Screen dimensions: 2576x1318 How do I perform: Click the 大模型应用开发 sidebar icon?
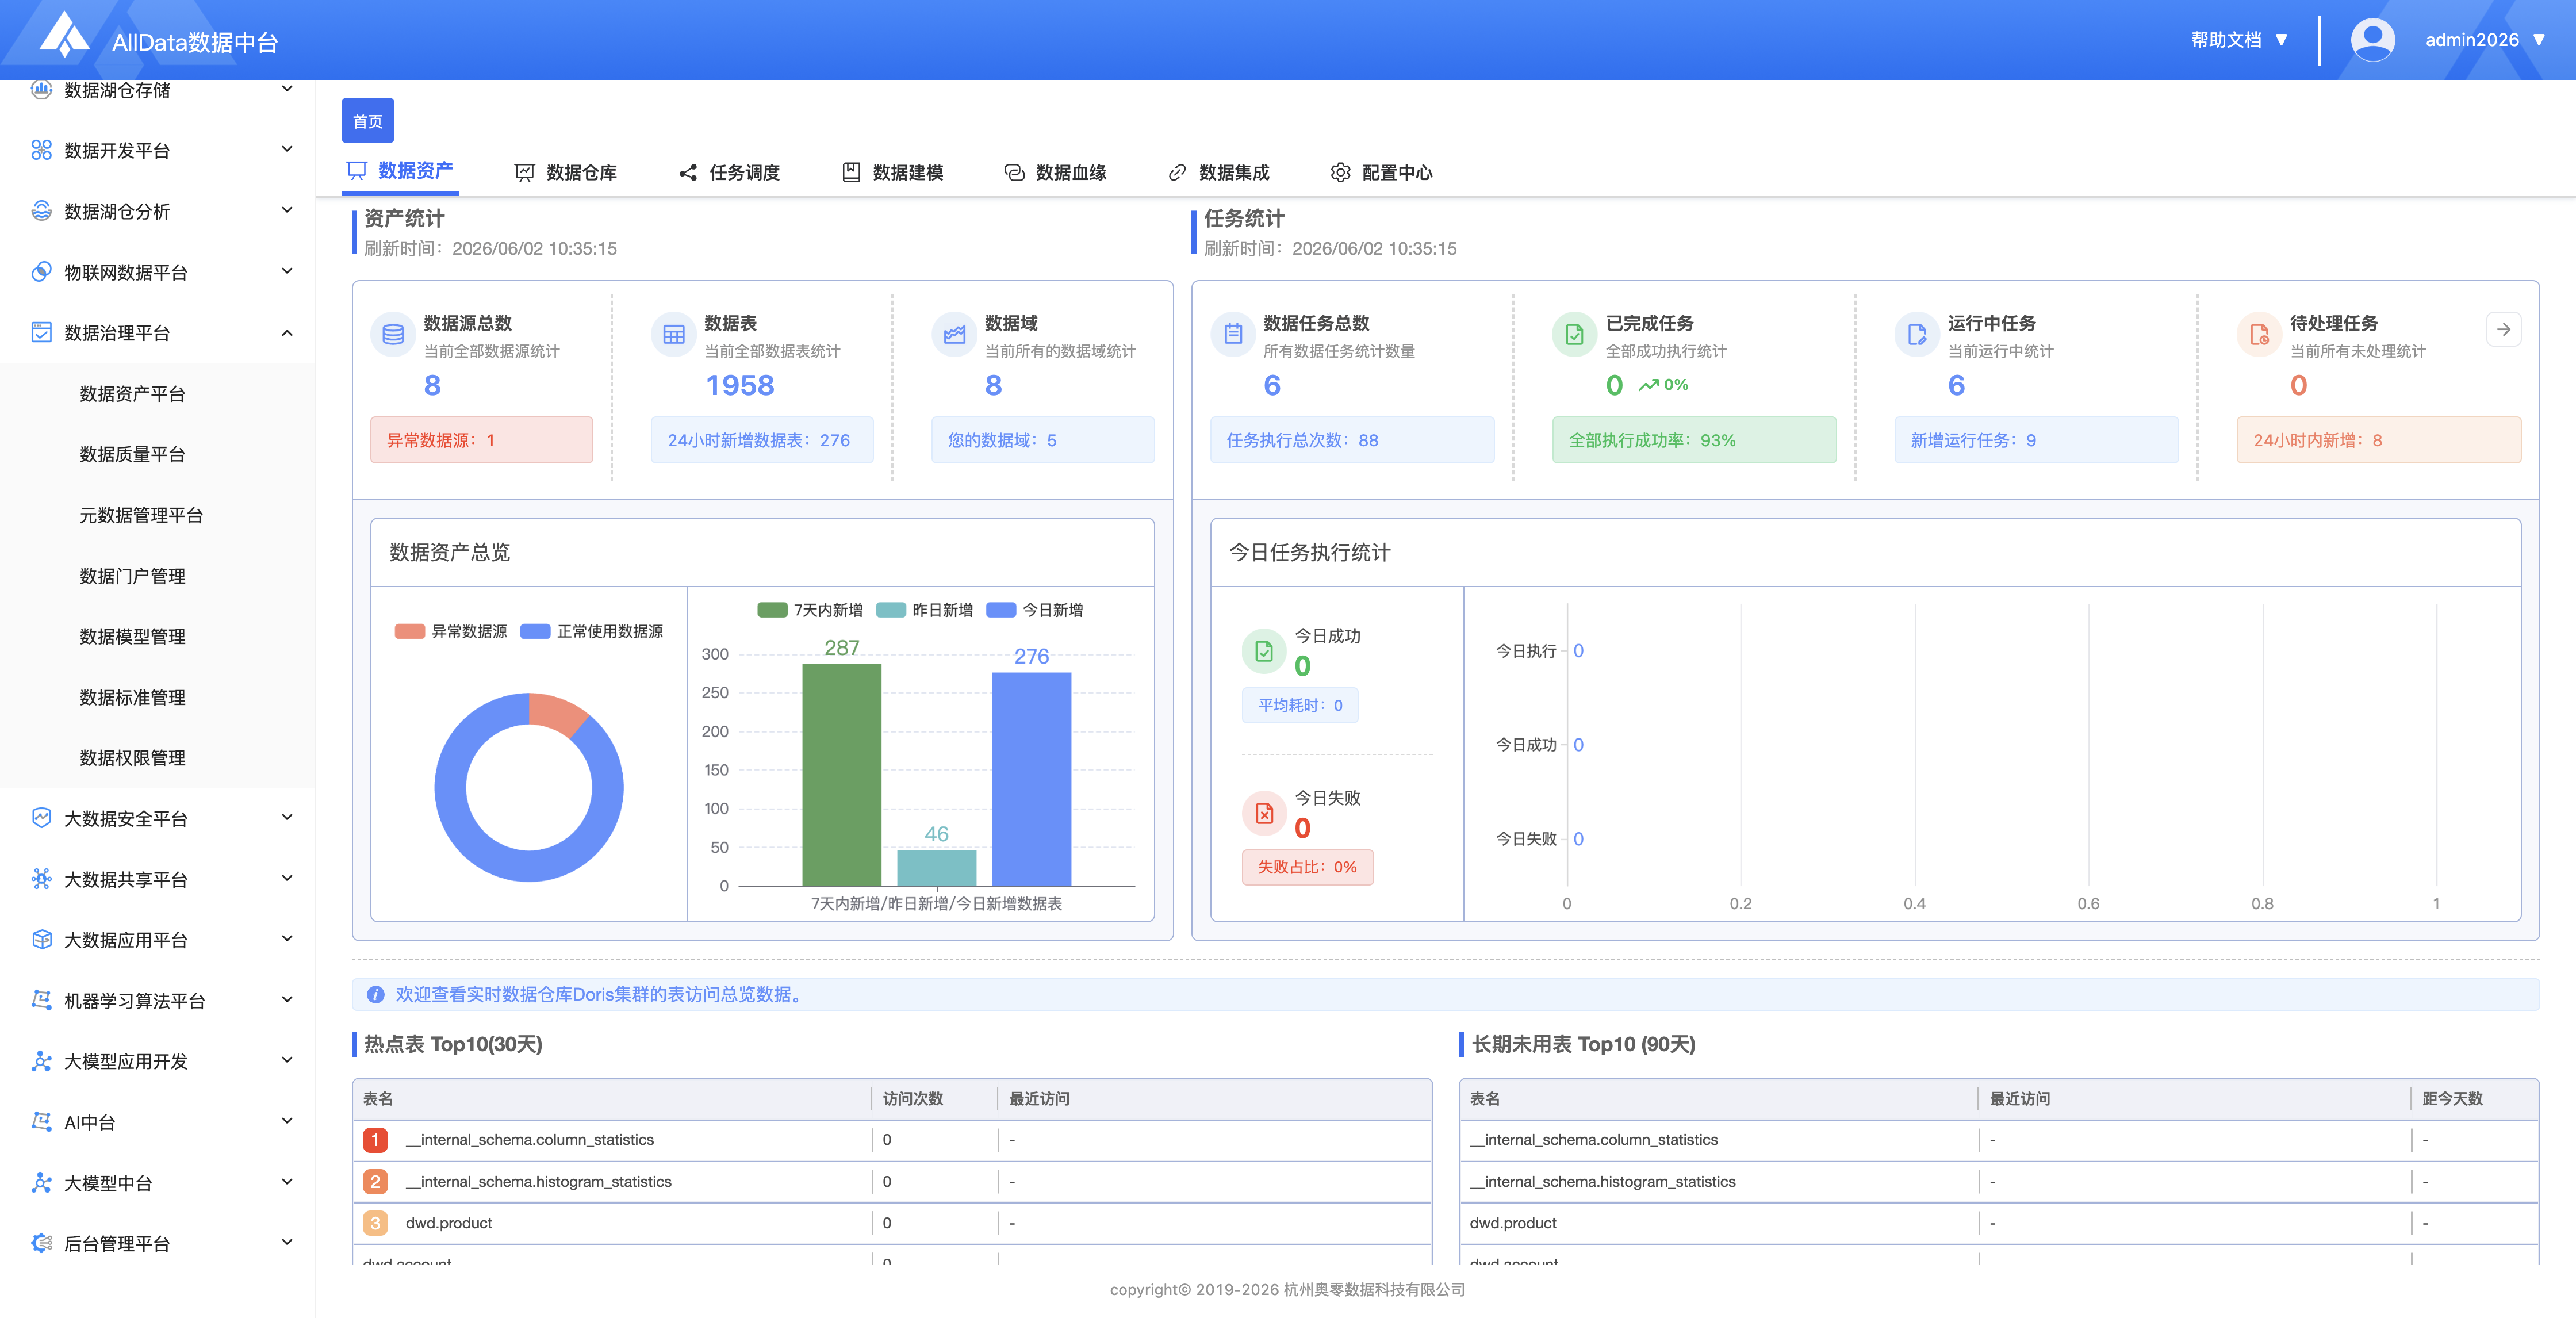click(x=41, y=1061)
